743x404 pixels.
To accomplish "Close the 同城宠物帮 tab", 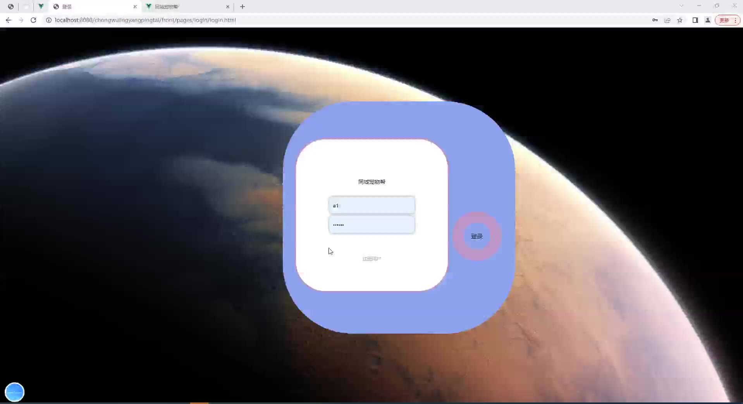I will tap(228, 7).
